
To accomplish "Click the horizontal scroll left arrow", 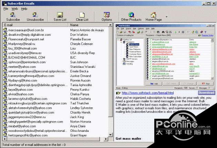I will click(4, 139).
